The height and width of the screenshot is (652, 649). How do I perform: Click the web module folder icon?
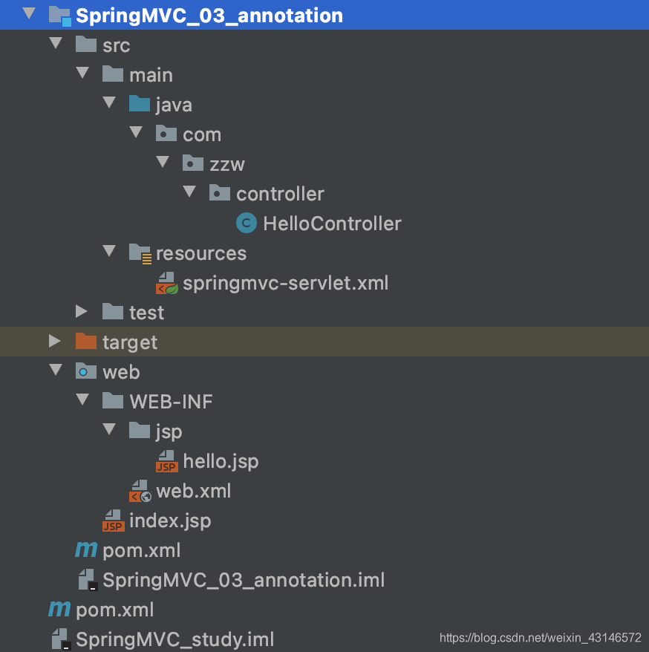tap(86, 371)
